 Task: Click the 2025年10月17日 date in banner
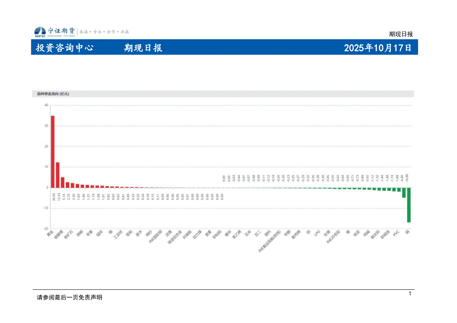pyautogui.click(x=377, y=48)
